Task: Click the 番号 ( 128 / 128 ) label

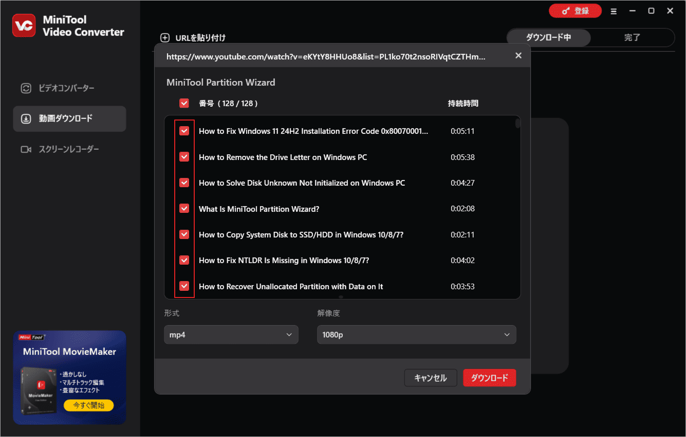Action: pos(228,103)
